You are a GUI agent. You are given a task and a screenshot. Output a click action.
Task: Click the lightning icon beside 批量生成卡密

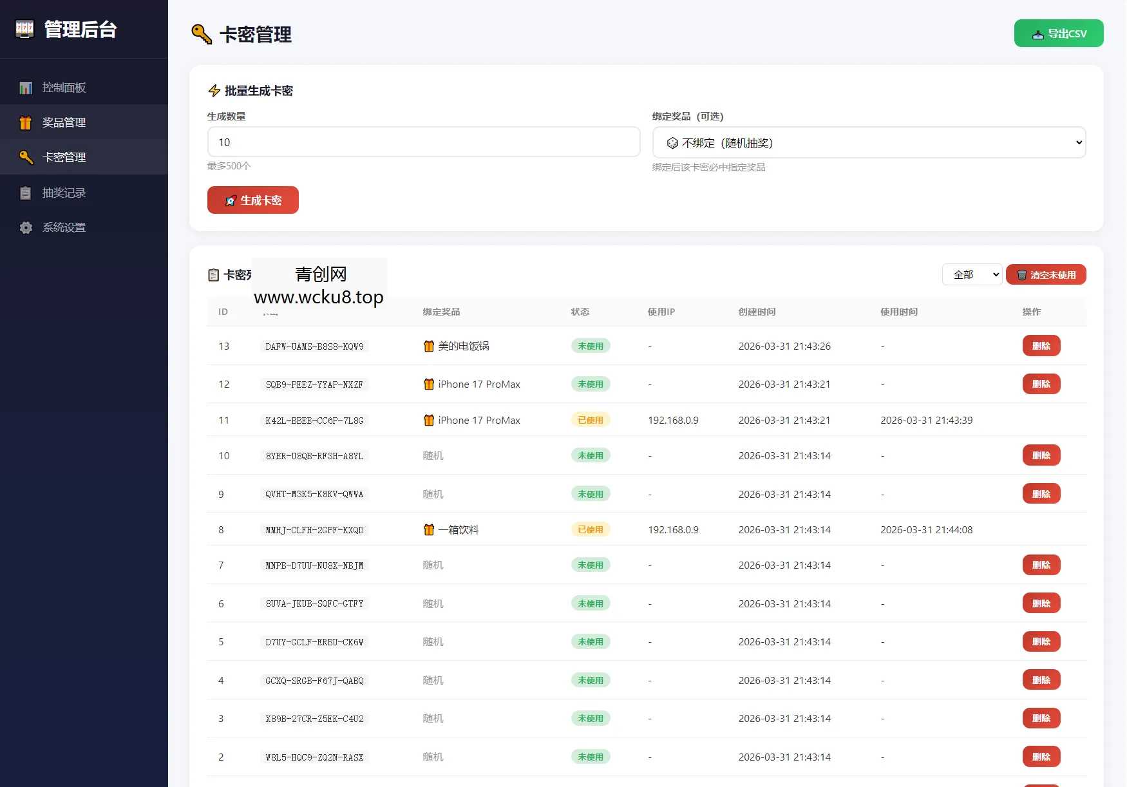[213, 90]
